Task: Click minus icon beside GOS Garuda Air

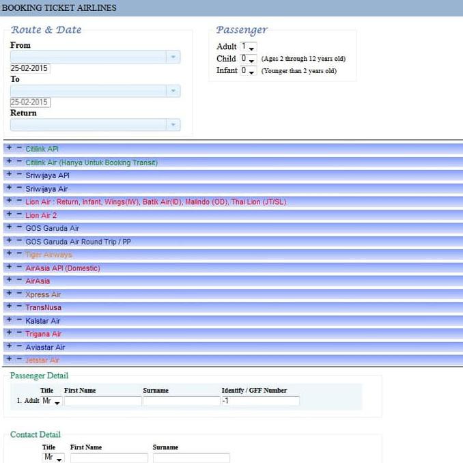Action: point(18,227)
